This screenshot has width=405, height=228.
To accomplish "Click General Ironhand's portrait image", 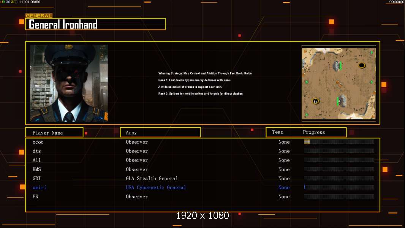I will [69, 83].
